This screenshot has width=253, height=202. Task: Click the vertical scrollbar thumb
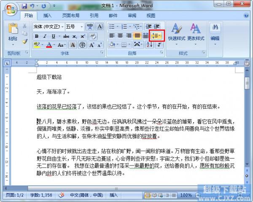247,83
